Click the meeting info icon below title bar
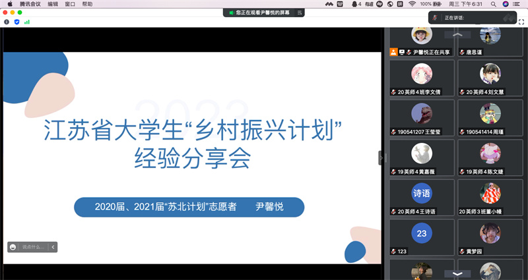Viewport: 528px width, 280px height. [x=7, y=22]
